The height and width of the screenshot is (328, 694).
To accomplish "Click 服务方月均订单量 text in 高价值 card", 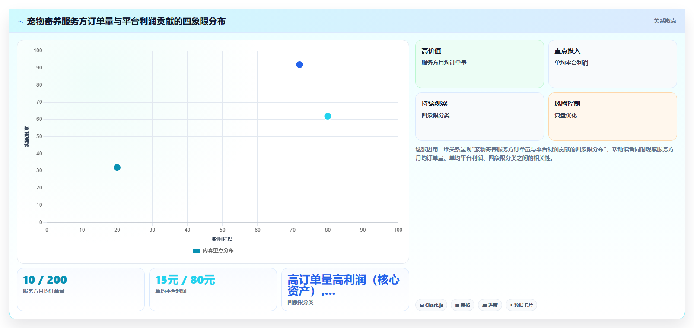I will coord(444,63).
